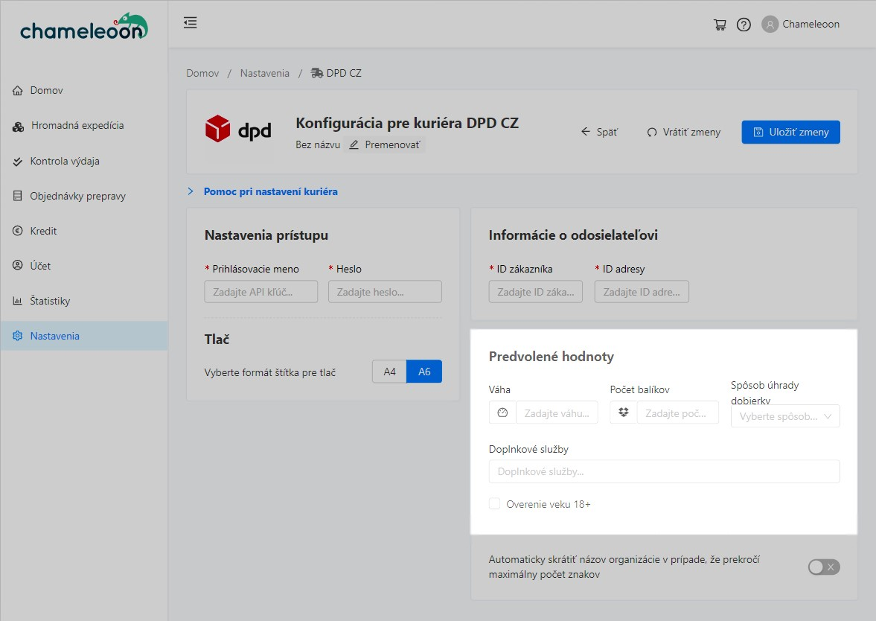Image resolution: width=876 pixels, height=621 pixels.
Task: Open the Spôsob úhrady dobierky dropdown
Action: [785, 416]
